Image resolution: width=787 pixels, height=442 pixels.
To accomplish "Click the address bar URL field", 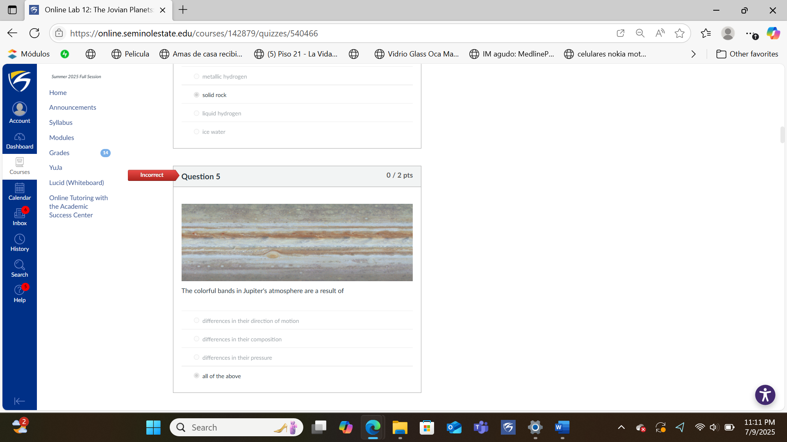I will (246, 33).
